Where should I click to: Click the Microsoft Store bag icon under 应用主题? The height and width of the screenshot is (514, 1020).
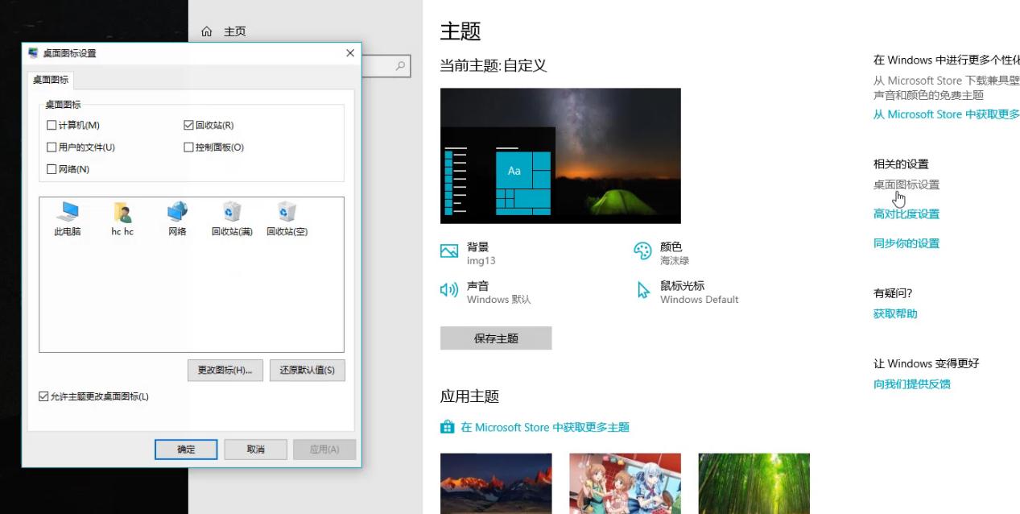pos(448,427)
